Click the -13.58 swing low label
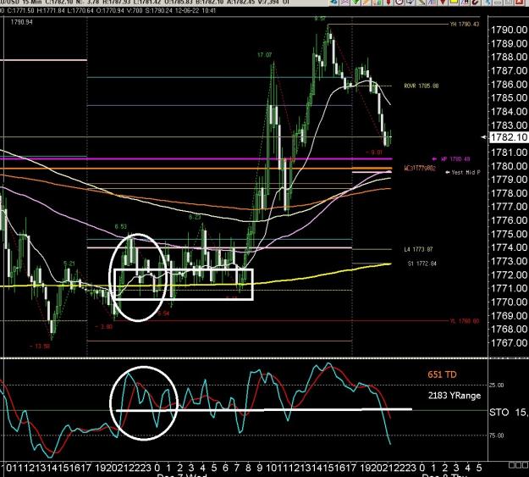 pos(40,346)
